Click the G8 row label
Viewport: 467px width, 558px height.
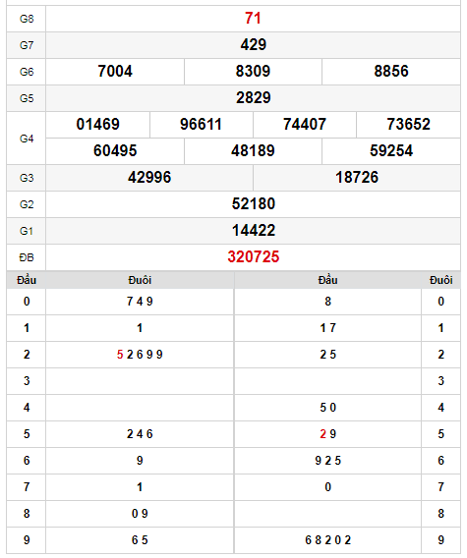[27, 19]
